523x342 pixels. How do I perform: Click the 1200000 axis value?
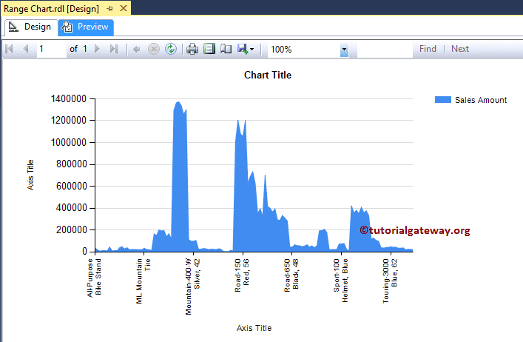coord(68,120)
